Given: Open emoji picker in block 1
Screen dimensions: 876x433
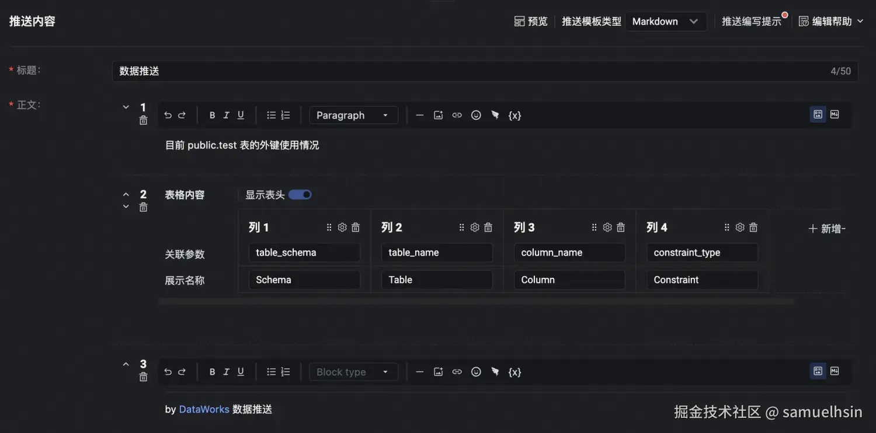Looking at the screenshot, I should coord(476,115).
